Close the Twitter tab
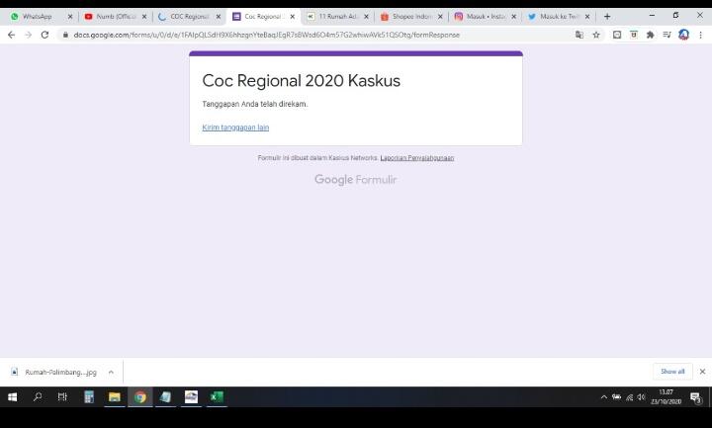This screenshot has height=428, width=712. pos(587,17)
